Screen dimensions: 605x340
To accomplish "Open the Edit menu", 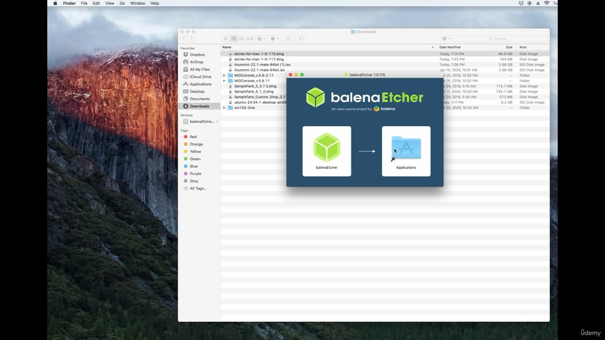I will click(96, 3).
